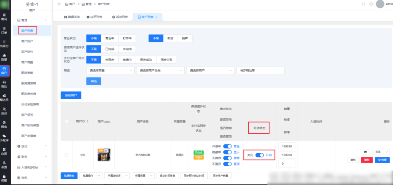Open 配送策略 in the sidebar menu
Screen dimensions: 393x185
tap(27, 73)
